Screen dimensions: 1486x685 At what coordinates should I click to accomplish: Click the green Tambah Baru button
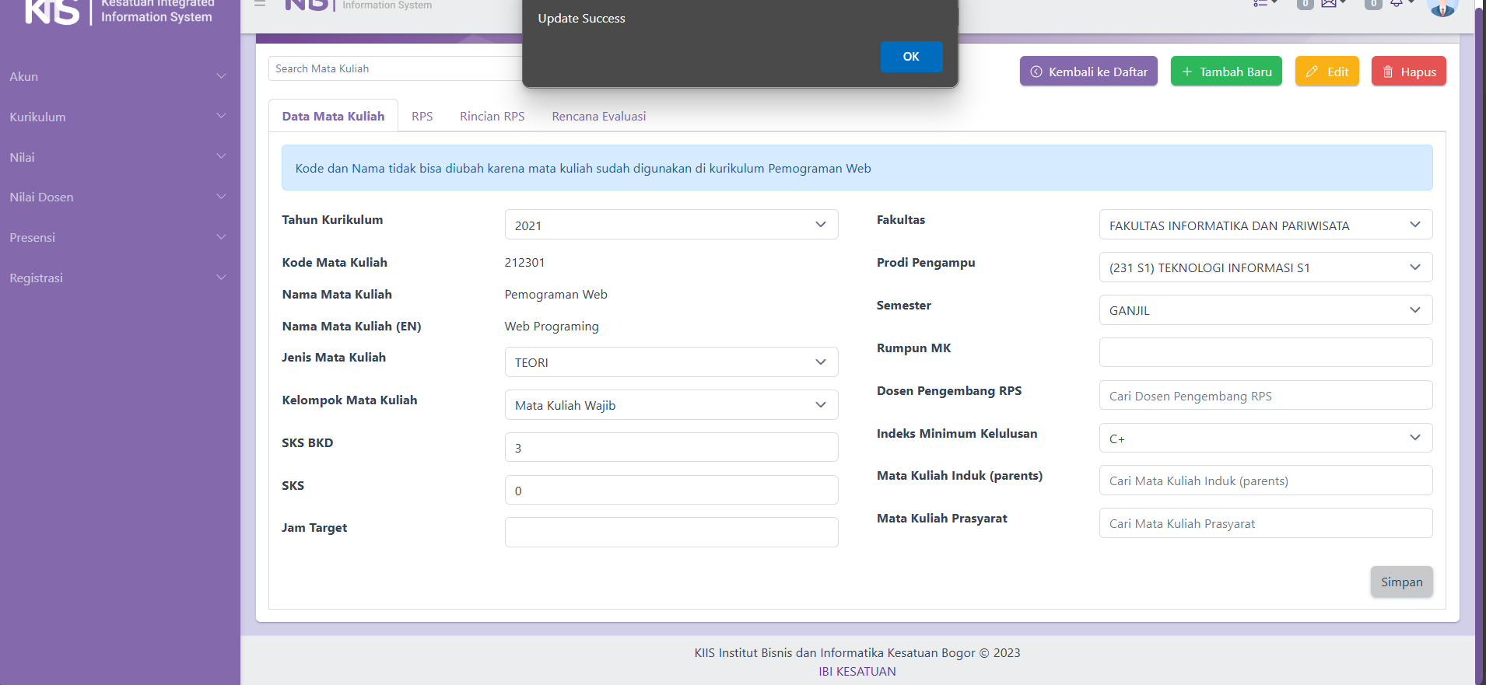click(x=1226, y=72)
